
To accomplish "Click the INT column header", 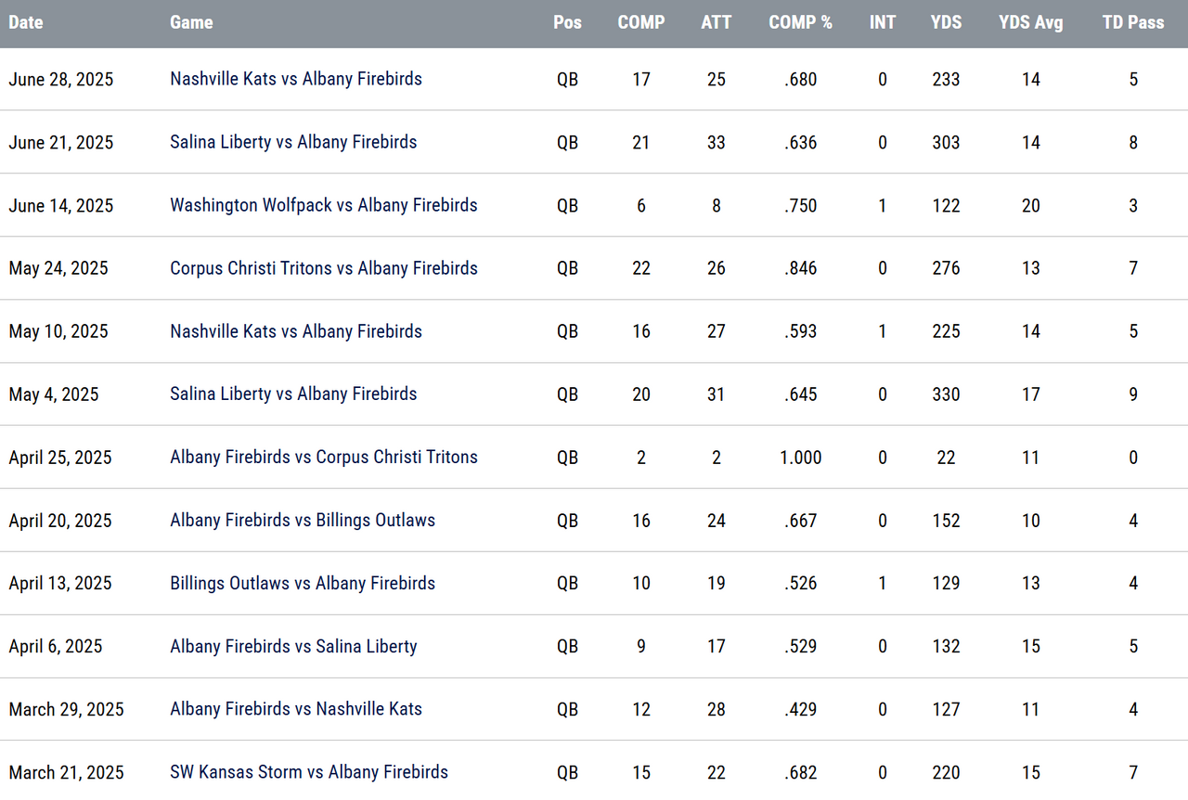I will (883, 22).
